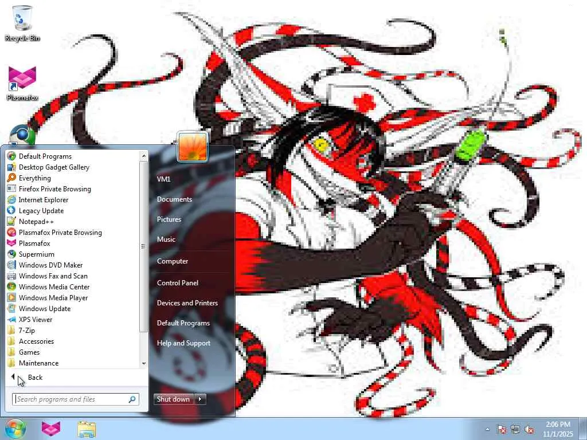587x440 pixels.
Task: Launch Internet Explorer icon
Action: point(11,199)
